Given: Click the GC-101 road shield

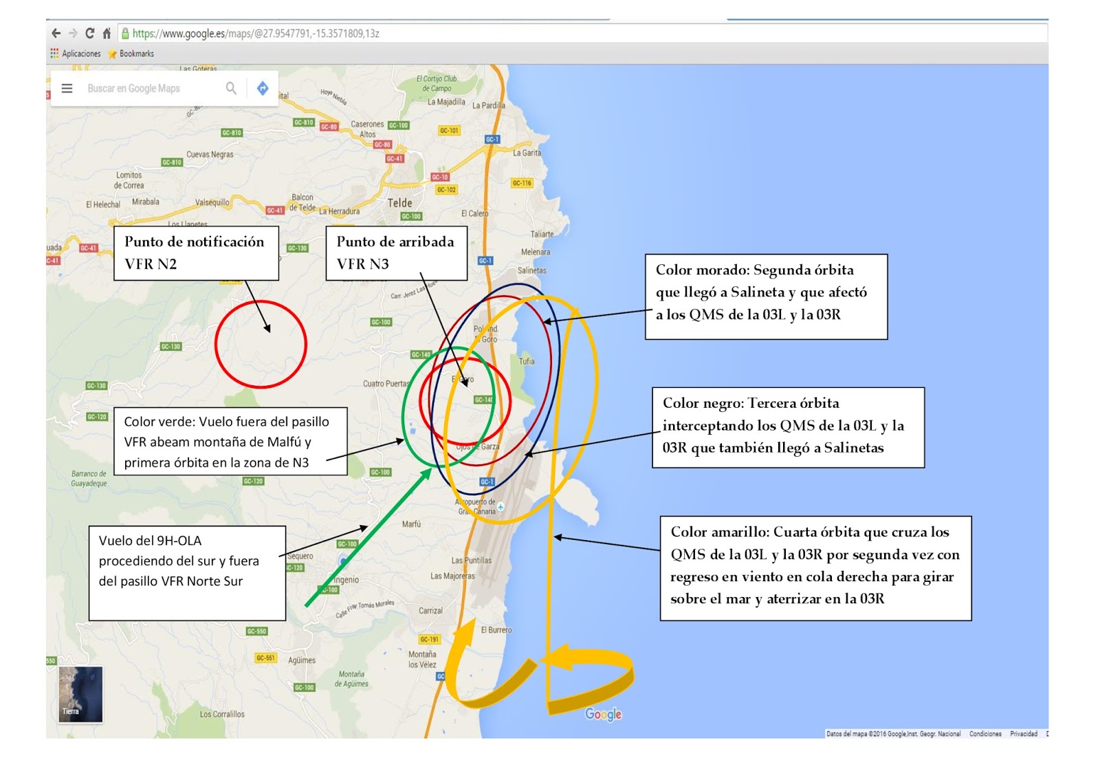Looking at the screenshot, I should coord(449,131).
